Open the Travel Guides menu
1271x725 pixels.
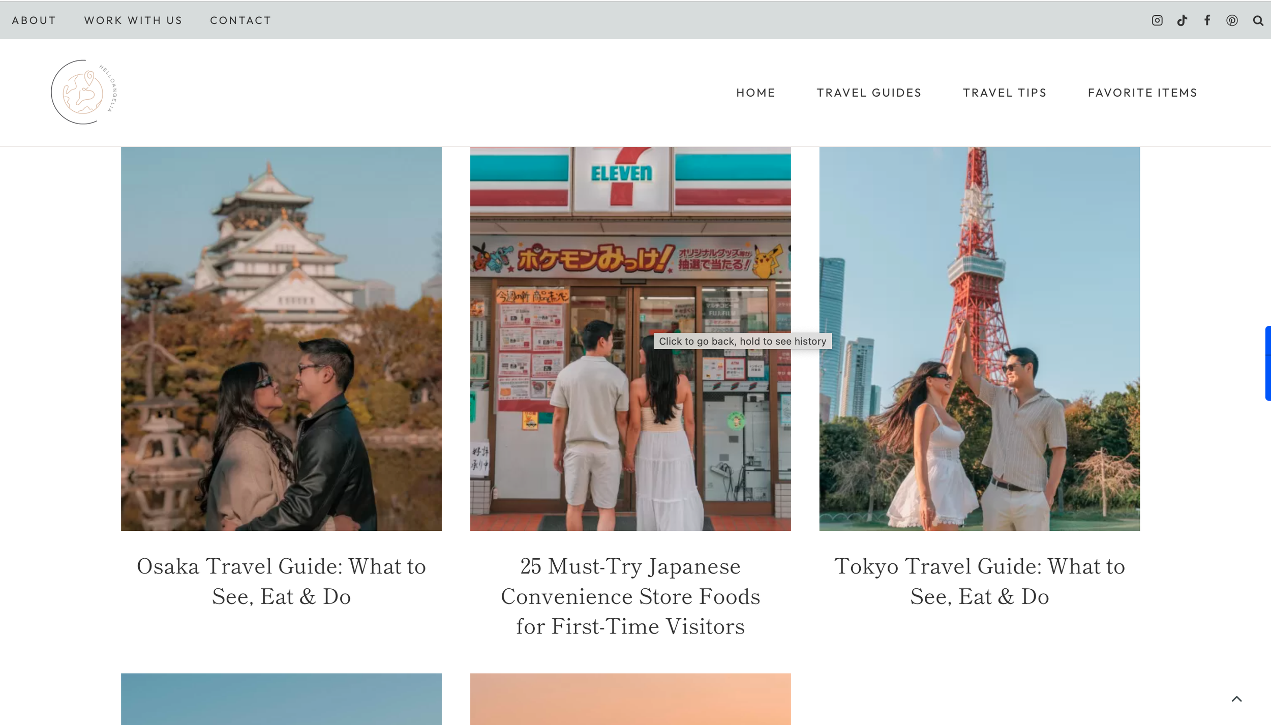(869, 93)
